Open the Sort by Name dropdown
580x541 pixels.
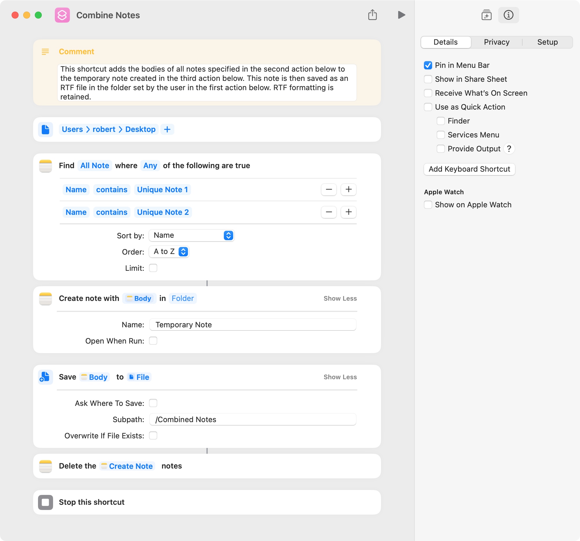coord(192,235)
